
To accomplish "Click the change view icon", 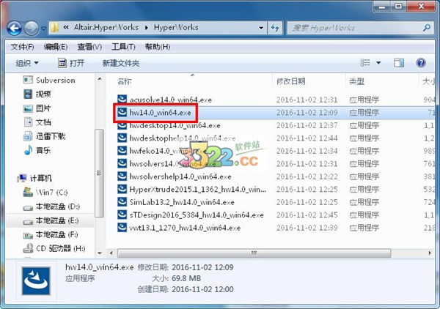I will pos(365,63).
